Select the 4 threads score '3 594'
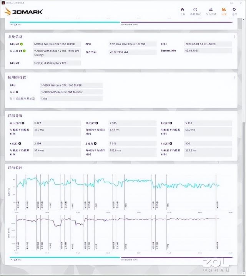Screen dimensions: 246x276 57,144
